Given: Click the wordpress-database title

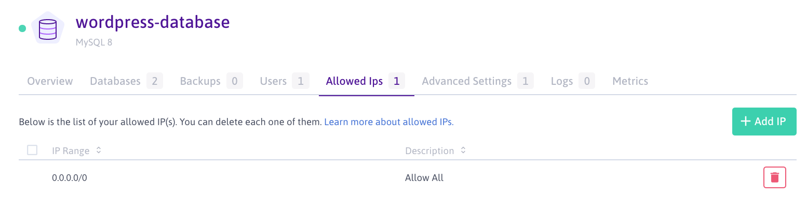Looking at the screenshot, I should [x=153, y=23].
